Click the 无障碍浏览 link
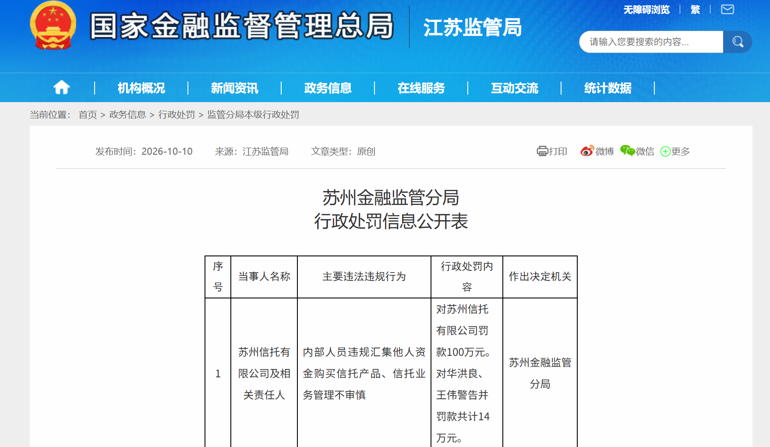This screenshot has height=447, width=770. click(646, 10)
